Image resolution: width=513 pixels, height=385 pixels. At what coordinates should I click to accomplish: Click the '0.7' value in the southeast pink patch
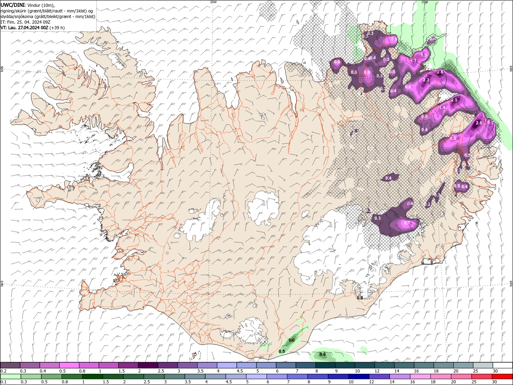408,223
